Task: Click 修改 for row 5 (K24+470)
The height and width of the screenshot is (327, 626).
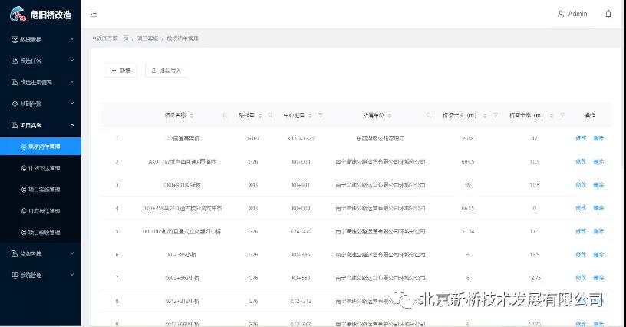Action: tap(581, 231)
